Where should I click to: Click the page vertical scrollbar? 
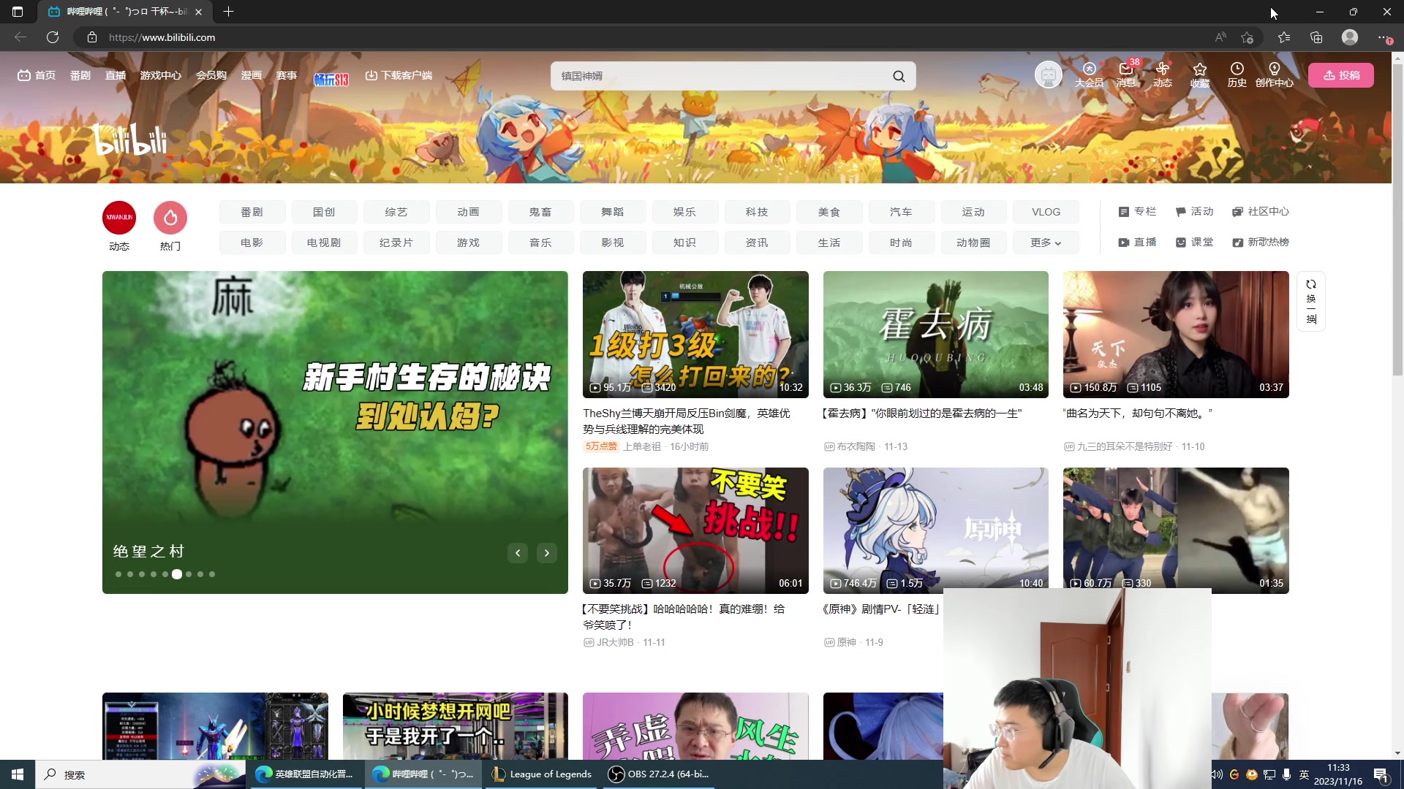1397,219
